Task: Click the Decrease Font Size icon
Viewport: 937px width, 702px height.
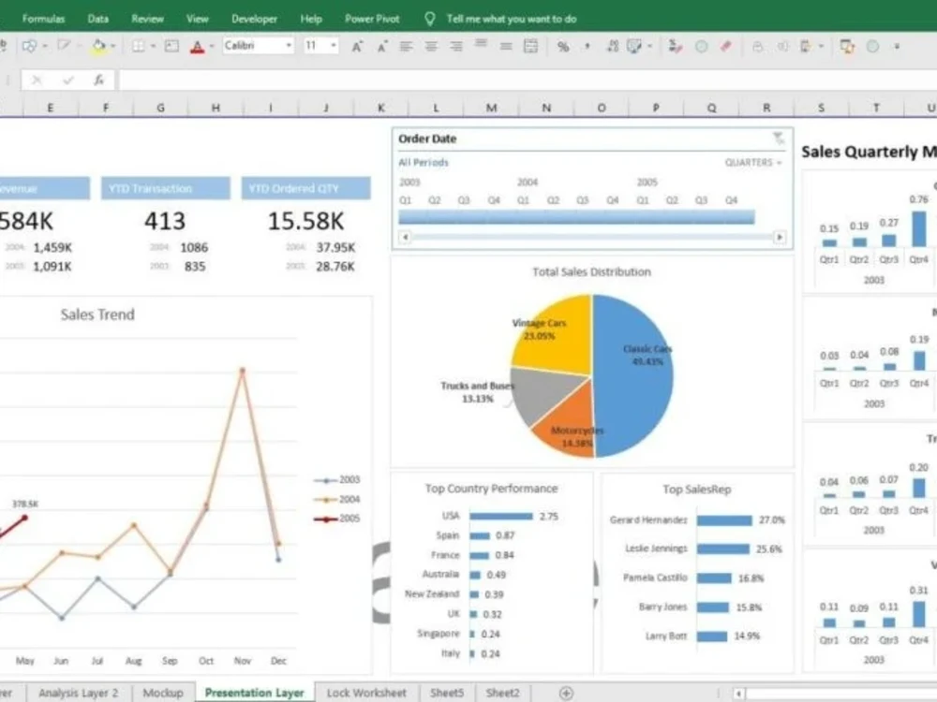Action: point(382,46)
